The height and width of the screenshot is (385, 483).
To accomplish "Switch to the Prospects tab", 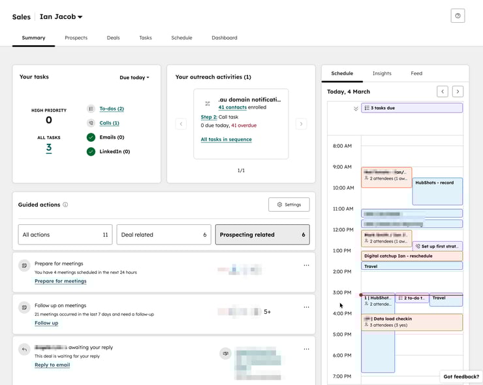I will pos(76,38).
